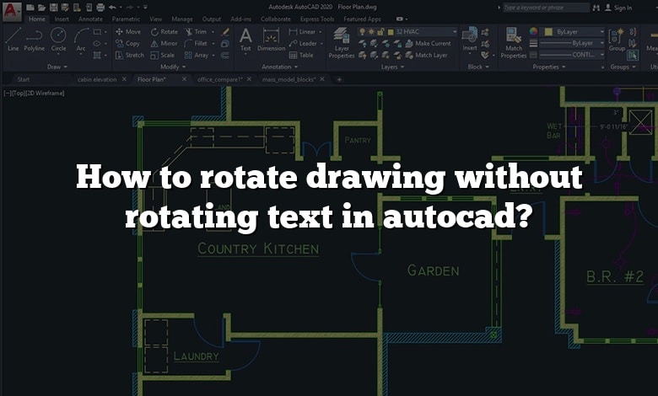Image resolution: width=658 pixels, height=396 pixels.
Task: Click Make Current layer button
Action: 428,44
